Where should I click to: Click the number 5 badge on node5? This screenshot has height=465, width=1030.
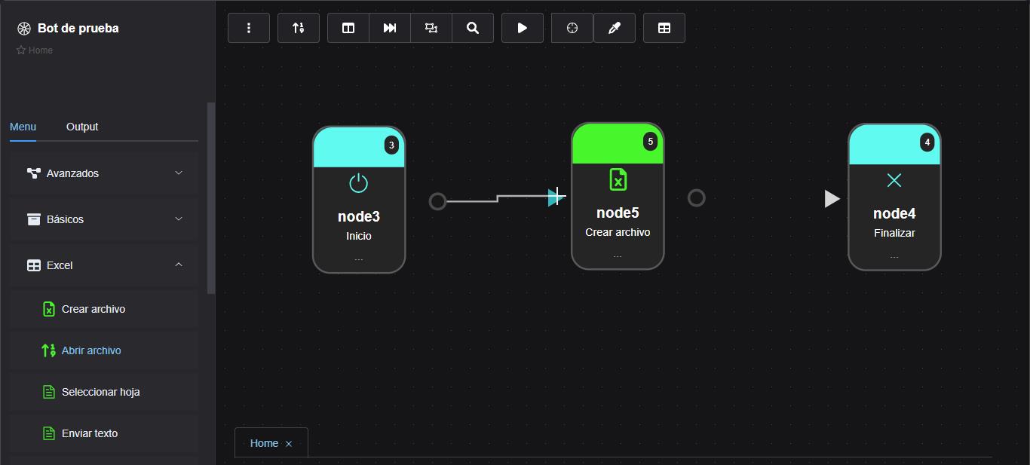coord(651,142)
